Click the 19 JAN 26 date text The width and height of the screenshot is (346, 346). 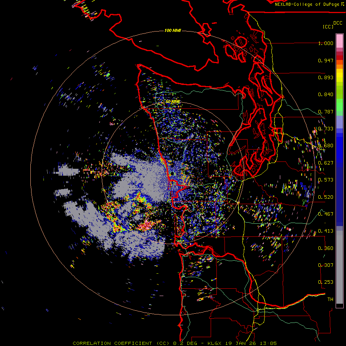tap(240, 343)
